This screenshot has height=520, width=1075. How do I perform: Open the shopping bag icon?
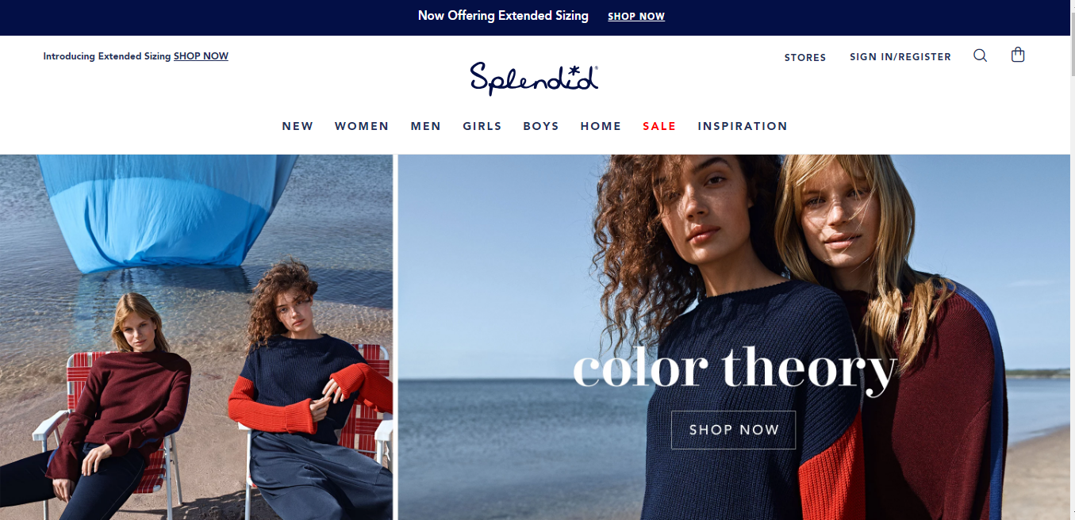pos(1018,55)
